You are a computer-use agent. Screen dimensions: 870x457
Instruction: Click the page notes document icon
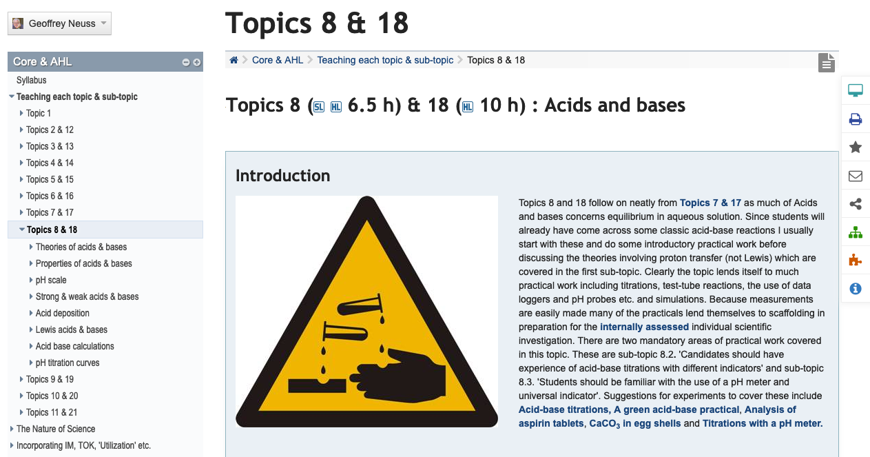[827, 63]
